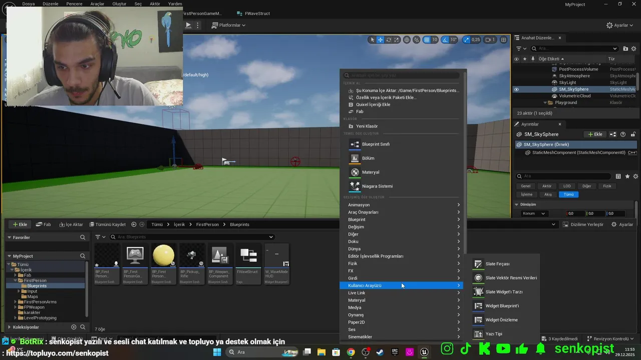Screen dimensions: 641x360
Task: Pick Slate Widget'ı Tarzı in the submenu
Action: [478, 292]
